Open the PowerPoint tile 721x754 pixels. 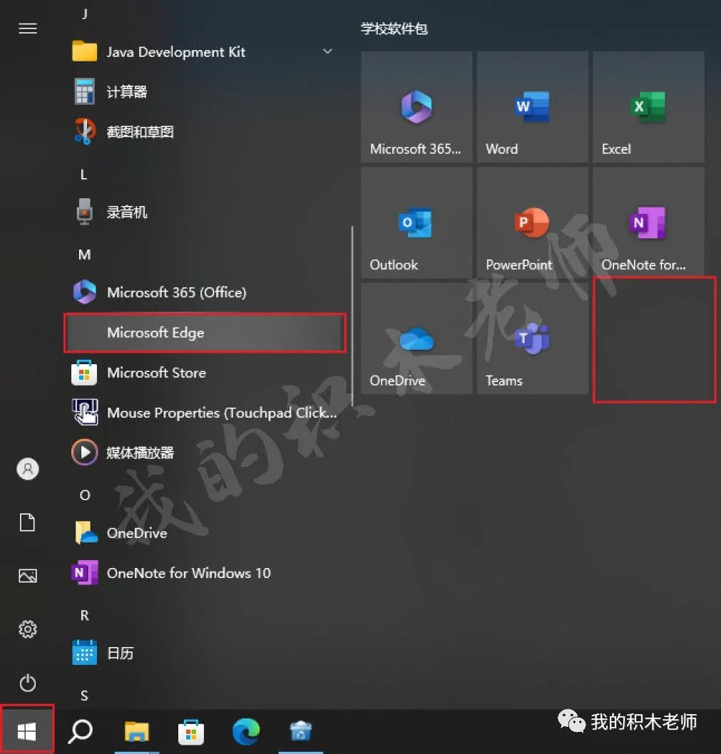tap(532, 222)
